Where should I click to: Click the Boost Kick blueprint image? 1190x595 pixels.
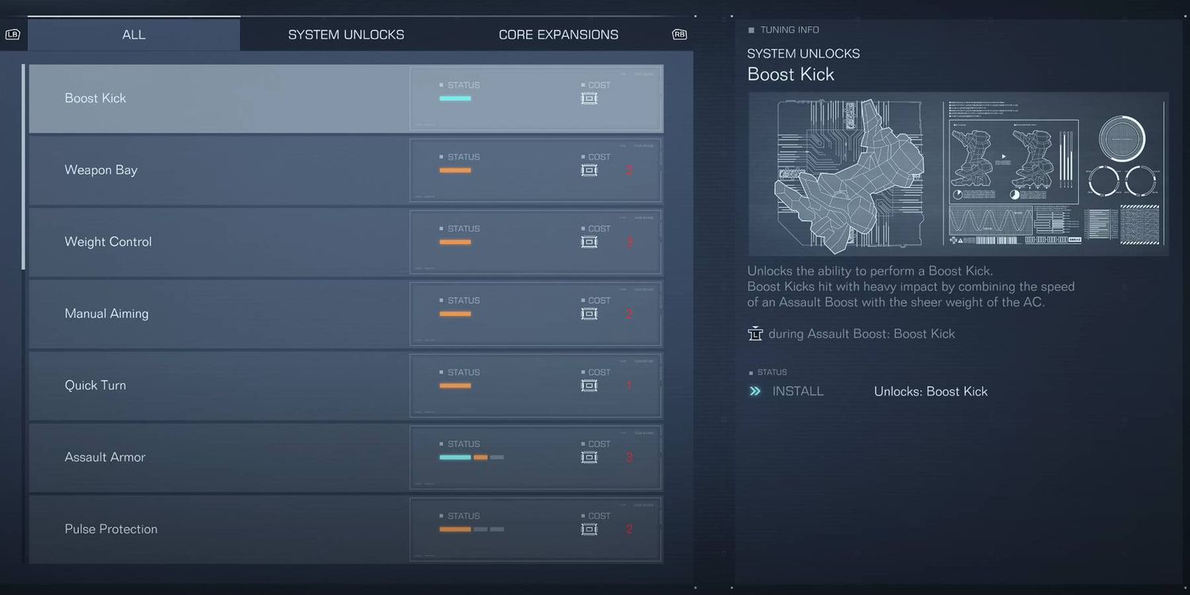pos(958,174)
